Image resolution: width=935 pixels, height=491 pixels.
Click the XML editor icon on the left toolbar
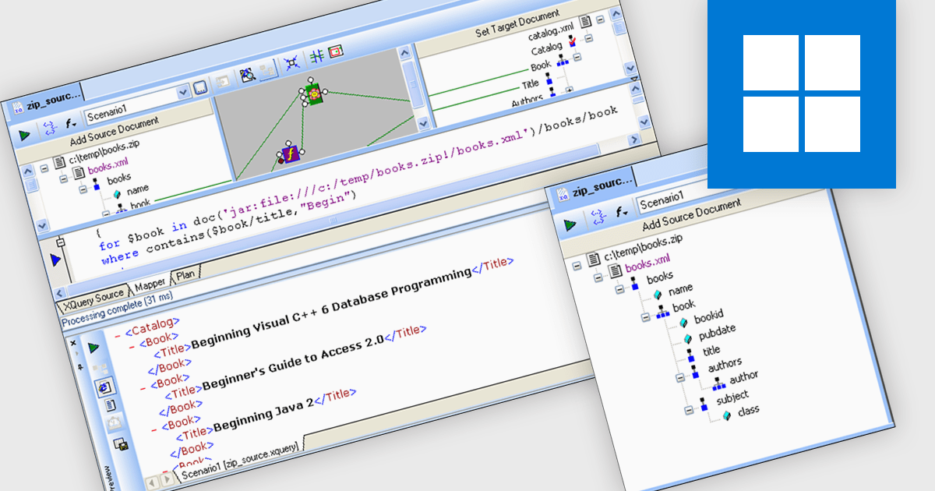coord(102,366)
